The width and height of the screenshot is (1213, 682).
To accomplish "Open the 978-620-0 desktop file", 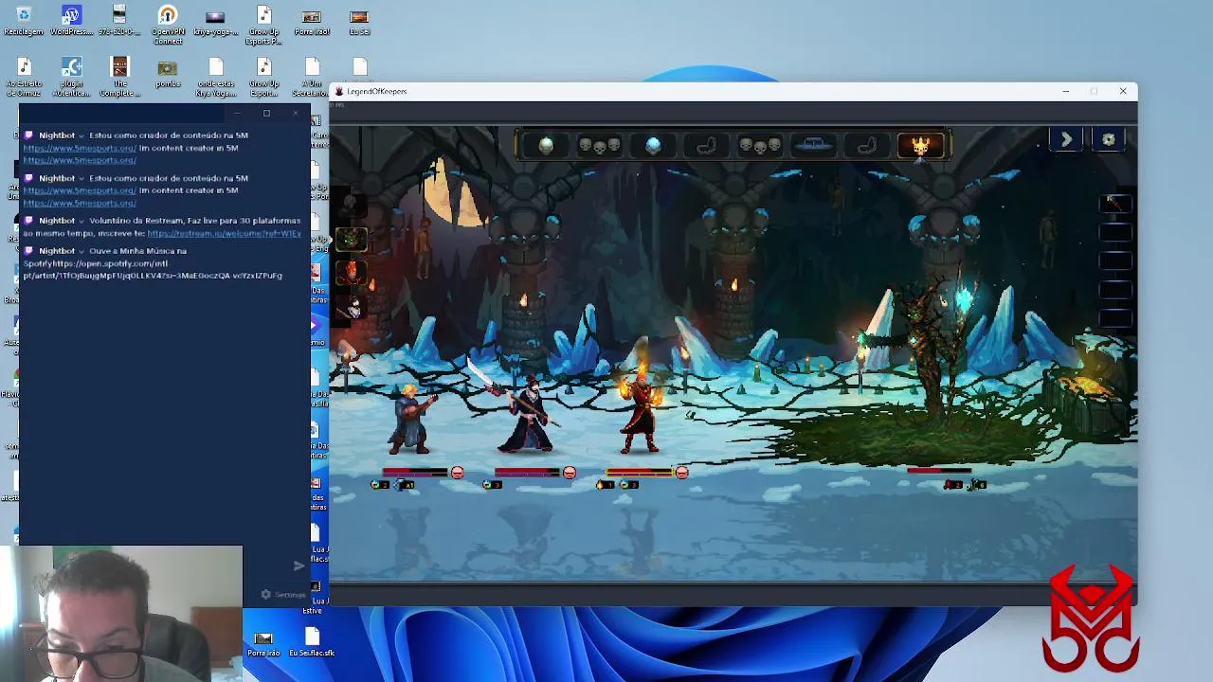I will click(119, 21).
